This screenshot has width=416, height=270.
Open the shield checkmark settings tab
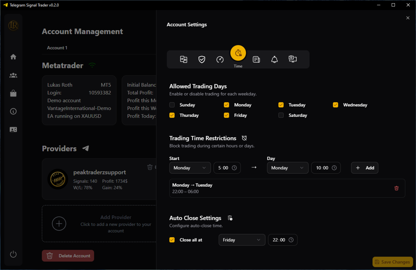(202, 59)
